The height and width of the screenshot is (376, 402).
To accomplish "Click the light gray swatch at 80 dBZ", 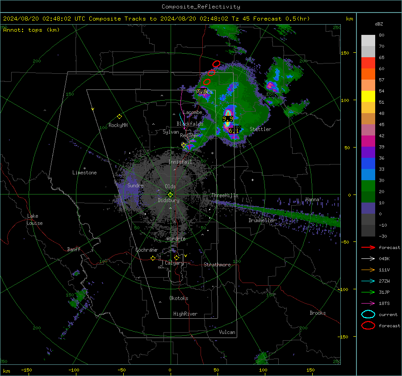I will [x=368, y=41].
